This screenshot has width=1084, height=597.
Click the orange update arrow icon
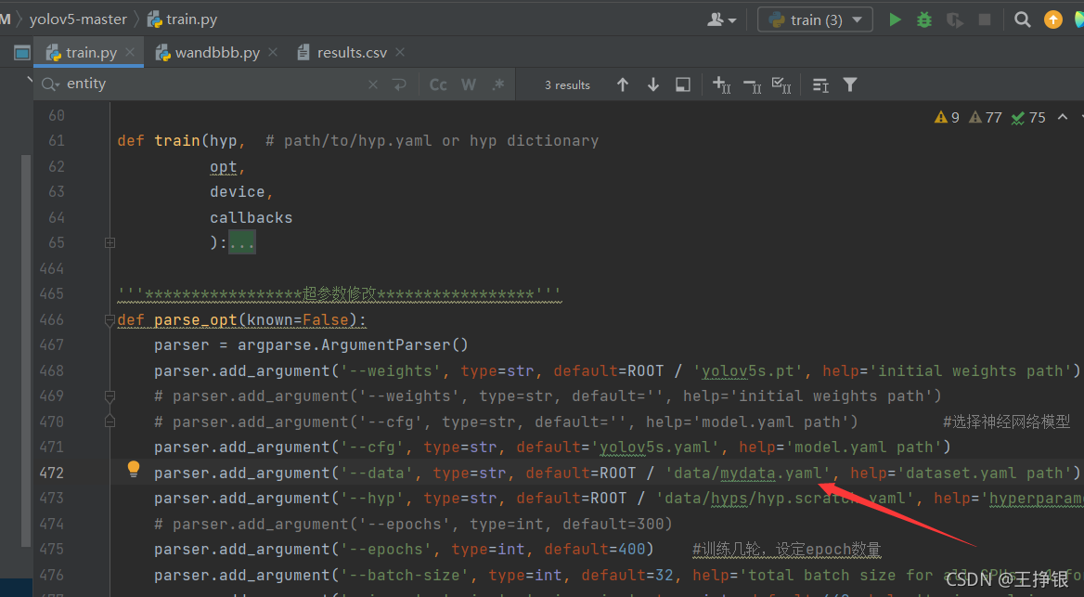pyautogui.click(x=1052, y=19)
